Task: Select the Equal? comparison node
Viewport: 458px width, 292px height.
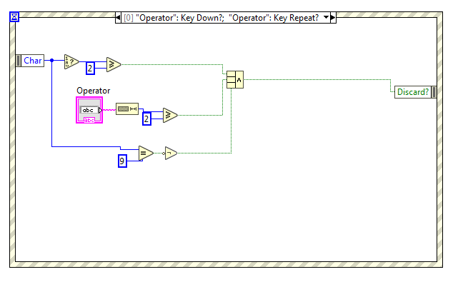Action: click(146, 153)
